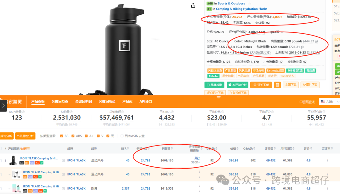340x194 pixels.
Task: Click the TikTok达人 tag
Action: click(x=287, y=76)
